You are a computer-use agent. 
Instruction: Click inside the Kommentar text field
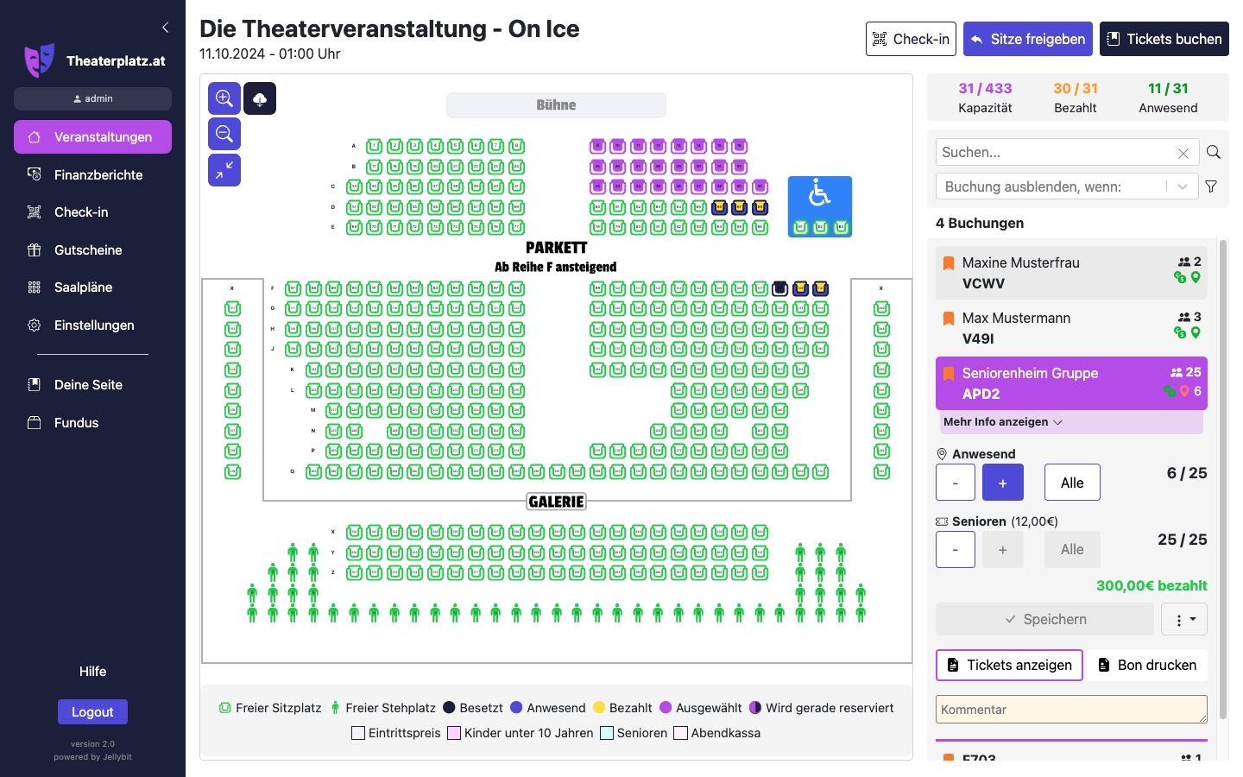(1070, 709)
